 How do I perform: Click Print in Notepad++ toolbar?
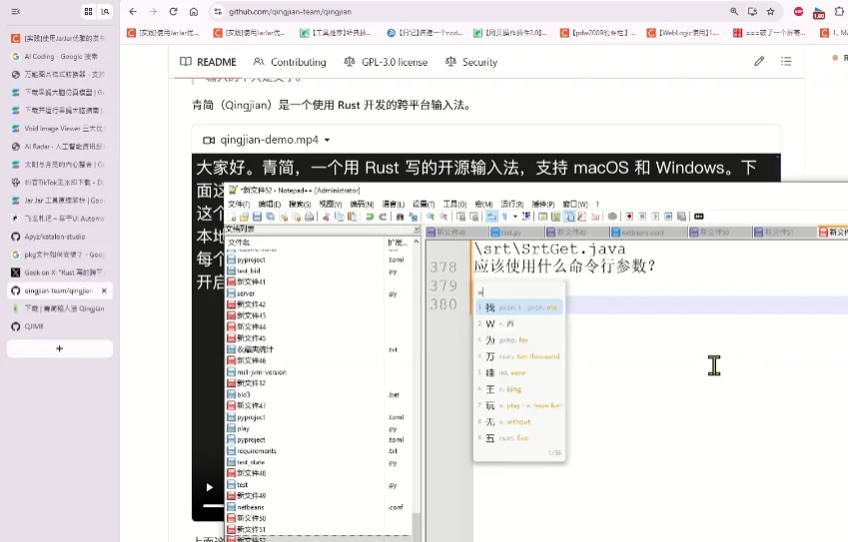[309, 217]
